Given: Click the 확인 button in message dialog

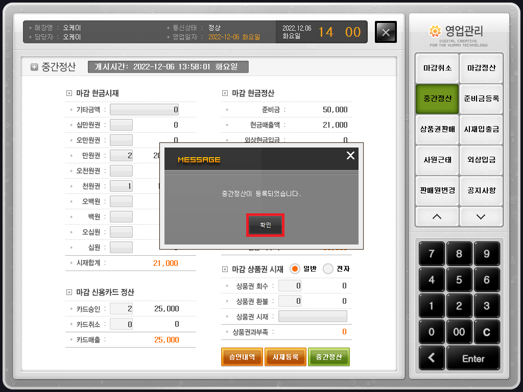Looking at the screenshot, I should 265,225.
